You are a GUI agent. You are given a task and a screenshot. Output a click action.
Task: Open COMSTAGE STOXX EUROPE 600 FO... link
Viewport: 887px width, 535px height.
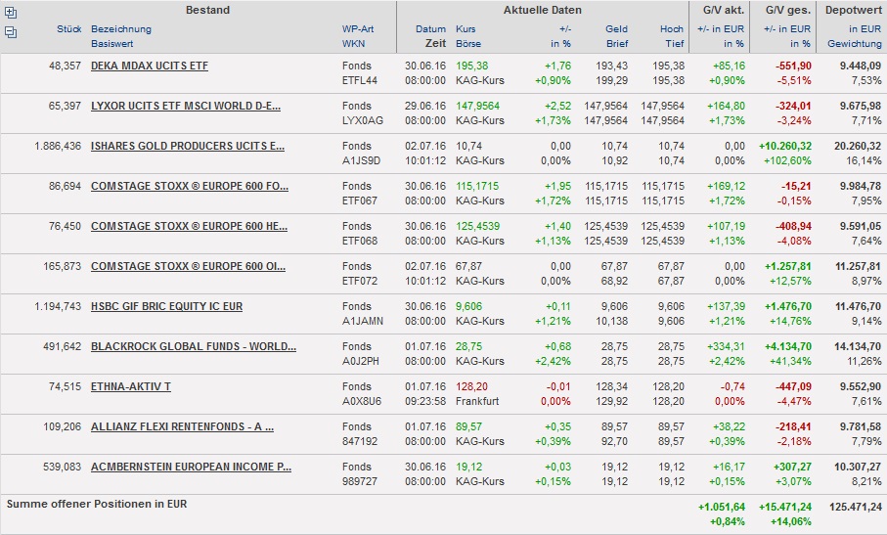click(190, 186)
